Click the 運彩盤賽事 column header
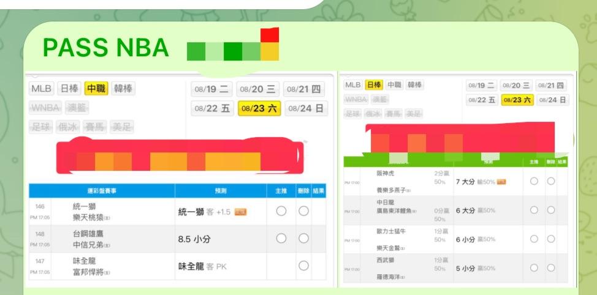The height and width of the screenshot is (295, 597). click(x=102, y=191)
